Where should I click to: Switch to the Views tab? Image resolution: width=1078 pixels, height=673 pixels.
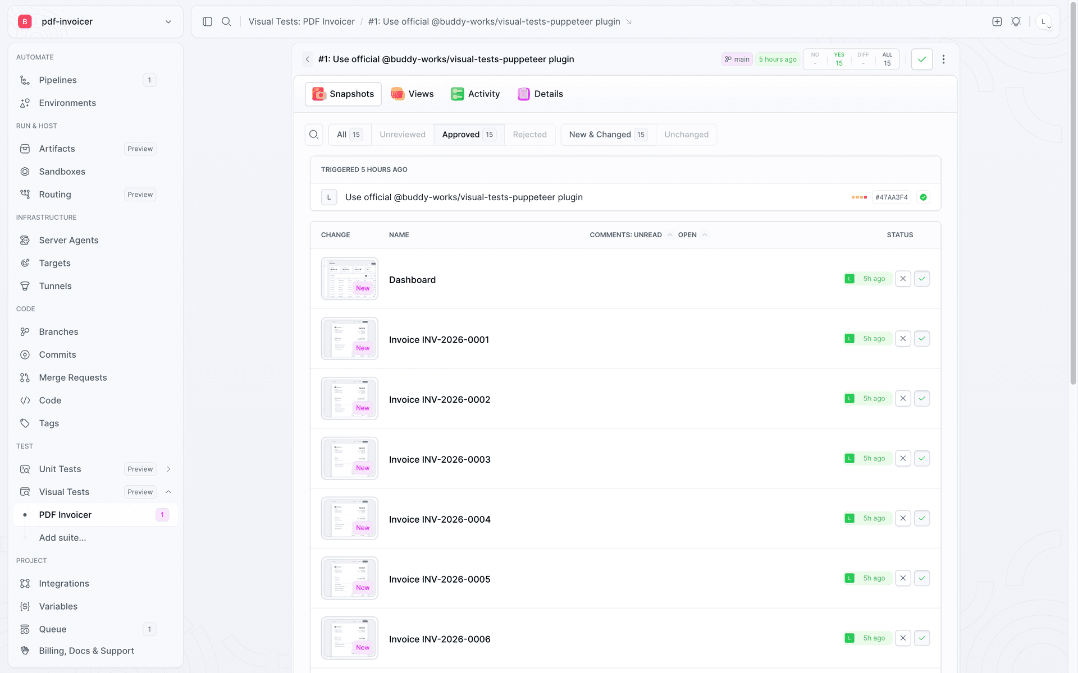(x=413, y=94)
